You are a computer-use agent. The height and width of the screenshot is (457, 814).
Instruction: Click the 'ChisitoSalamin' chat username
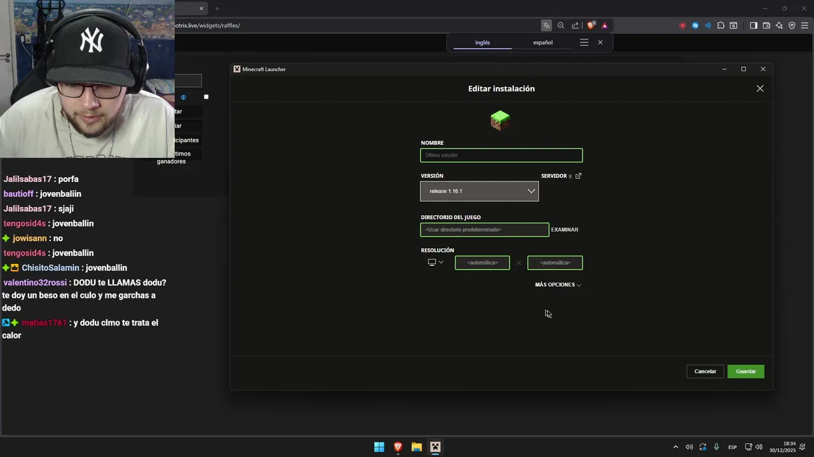[50, 268]
